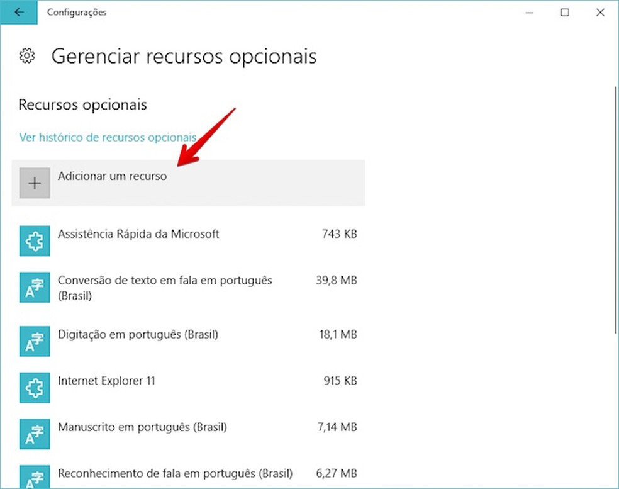Select Digitação em português (Brasil) entry
619x489 pixels.
click(x=138, y=335)
